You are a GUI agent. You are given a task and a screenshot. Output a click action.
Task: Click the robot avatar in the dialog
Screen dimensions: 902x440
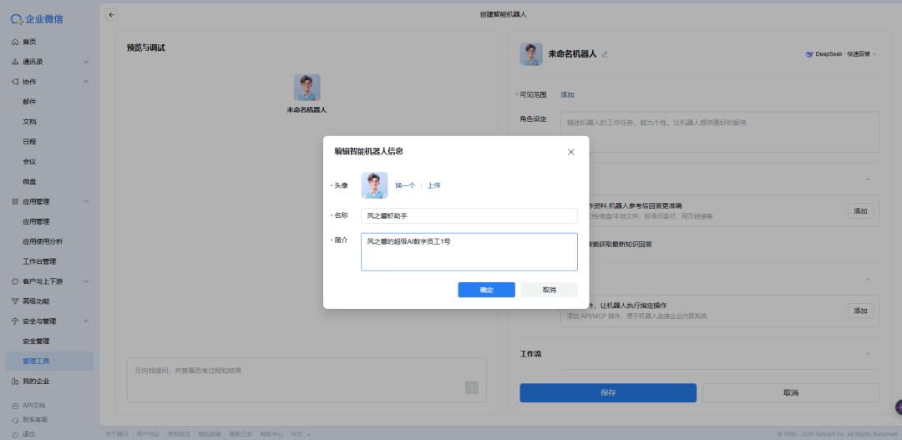pos(374,185)
